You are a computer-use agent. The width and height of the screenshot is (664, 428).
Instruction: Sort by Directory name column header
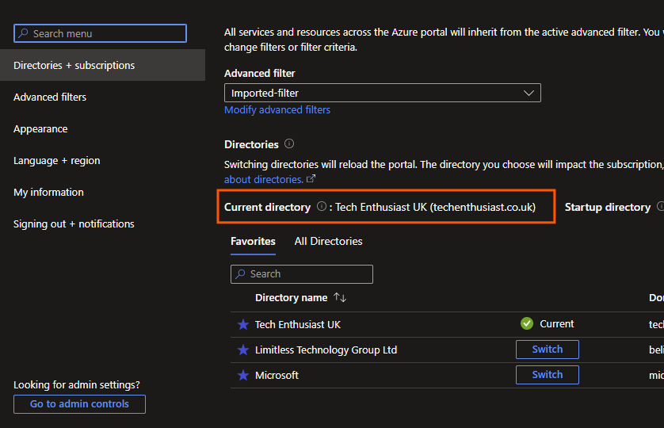coord(292,298)
